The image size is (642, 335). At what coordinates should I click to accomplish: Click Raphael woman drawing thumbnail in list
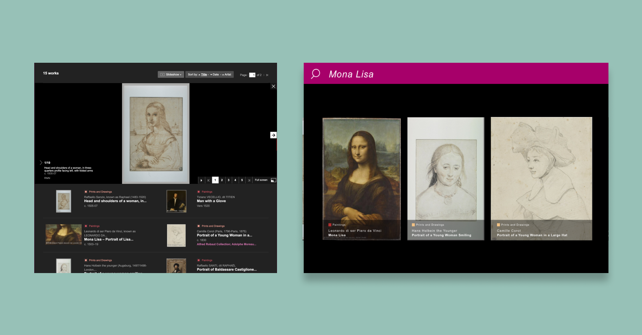tap(64, 201)
